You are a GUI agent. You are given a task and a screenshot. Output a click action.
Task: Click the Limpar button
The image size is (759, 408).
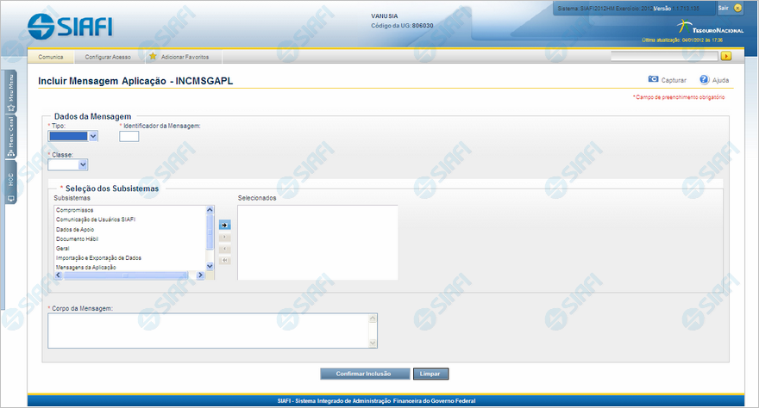click(x=430, y=374)
